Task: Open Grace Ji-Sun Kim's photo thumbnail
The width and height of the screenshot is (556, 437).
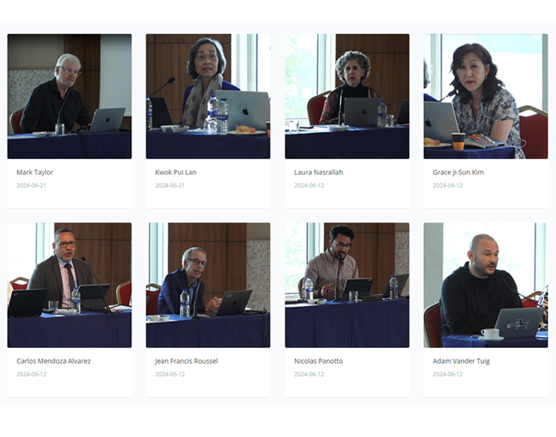Action: click(x=486, y=96)
